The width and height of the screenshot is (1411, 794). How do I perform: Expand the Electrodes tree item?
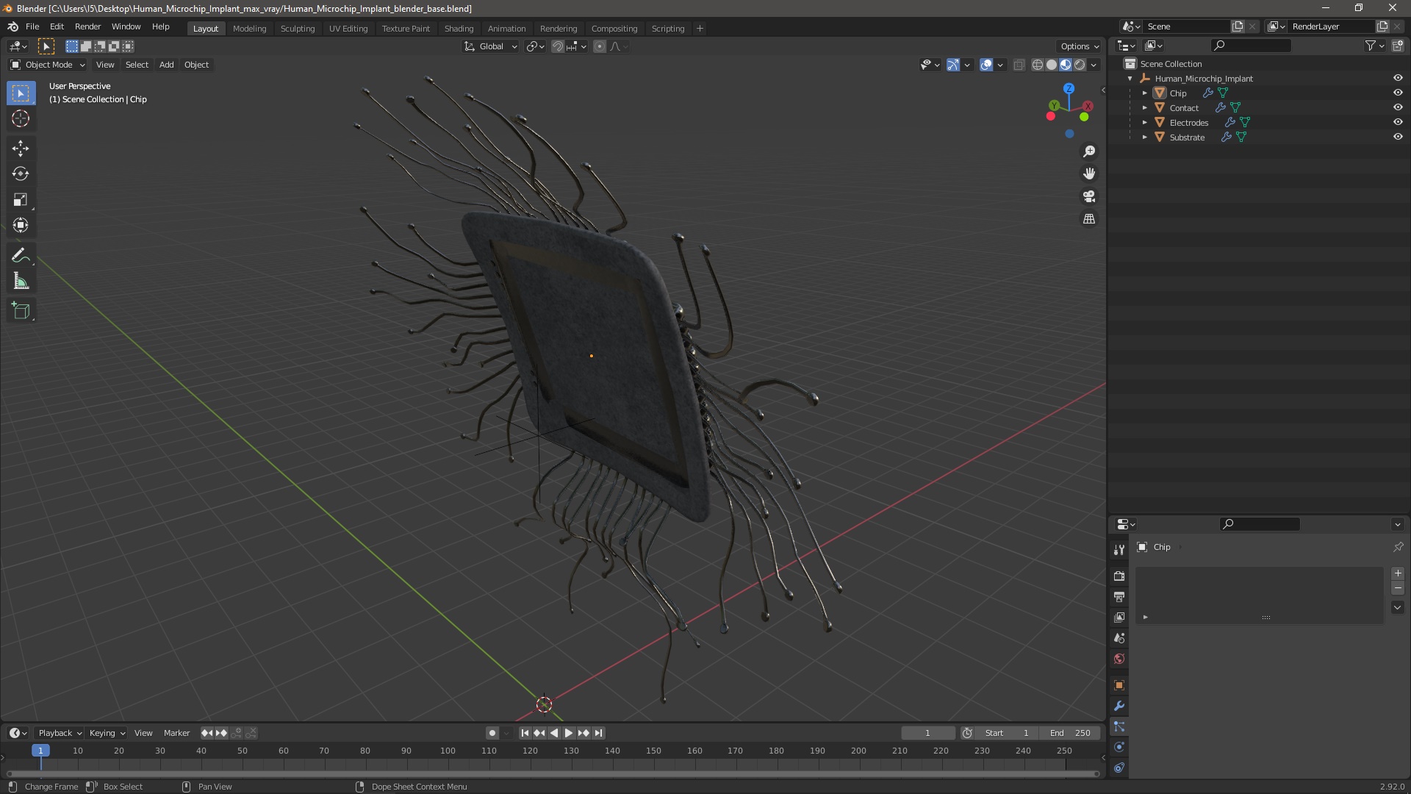(1144, 123)
